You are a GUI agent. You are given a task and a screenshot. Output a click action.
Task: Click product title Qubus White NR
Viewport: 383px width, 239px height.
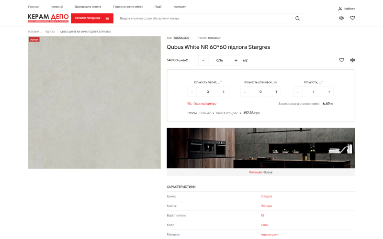click(x=218, y=47)
